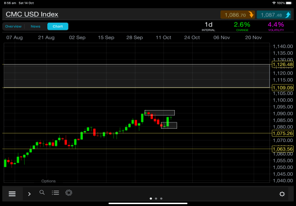Tap the 28 Sep date axis label
The height and width of the screenshot is (206, 296).
click(x=135, y=37)
